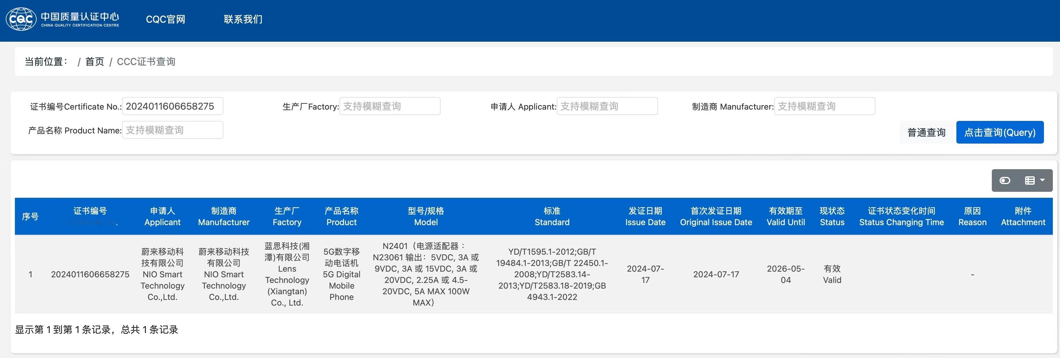1060x358 pixels.
Task: Click Product column header
Action: (342, 217)
